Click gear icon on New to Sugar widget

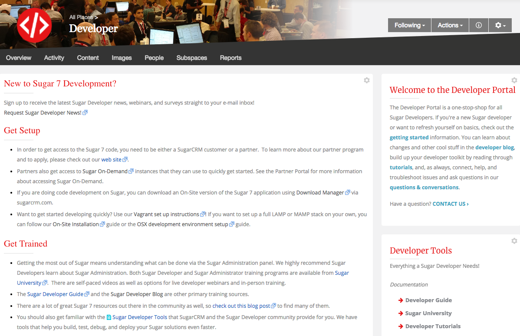[367, 80]
